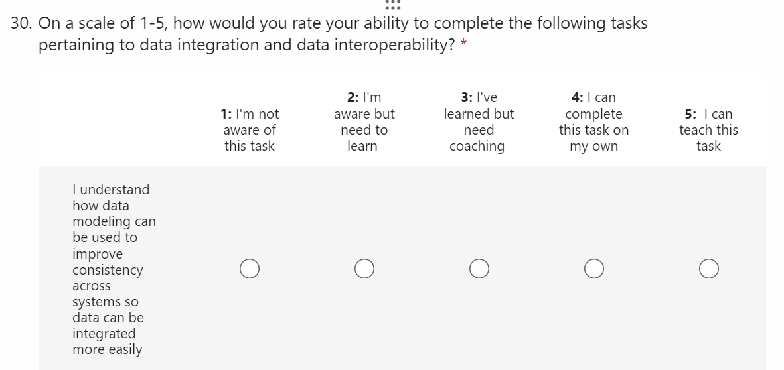Image resolution: width=784 pixels, height=370 pixels.
Task: Select radio option 4: complete on my own
Action: pyautogui.click(x=594, y=269)
